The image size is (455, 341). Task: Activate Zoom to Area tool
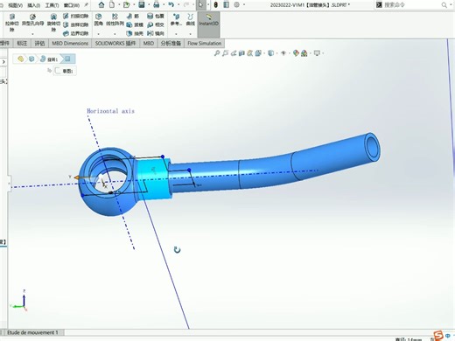pos(225,53)
